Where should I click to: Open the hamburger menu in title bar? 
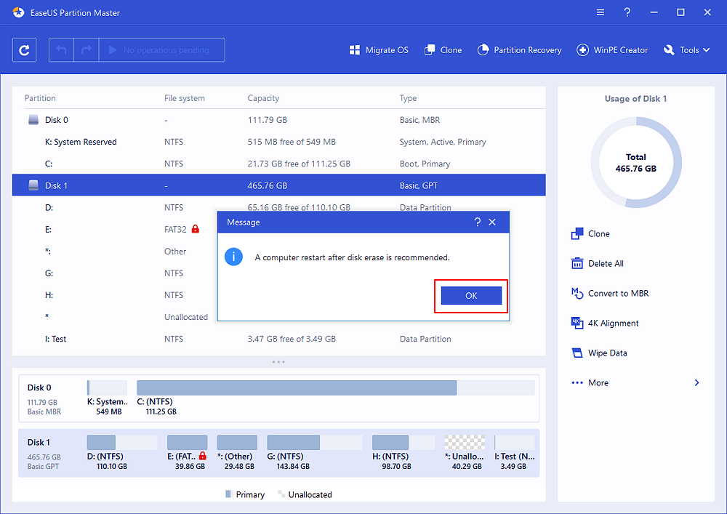(x=601, y=12)
